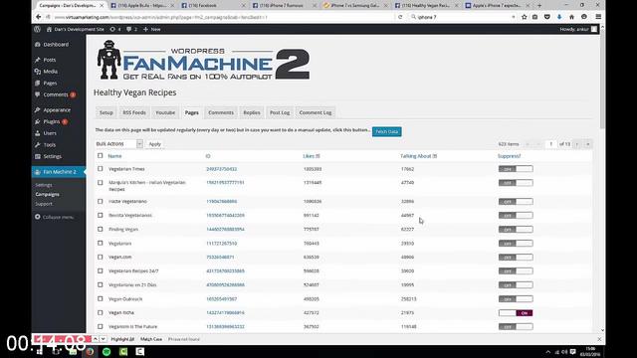
Task: Open the Vegetarian Times page ID link
Action: coord(221,169)
